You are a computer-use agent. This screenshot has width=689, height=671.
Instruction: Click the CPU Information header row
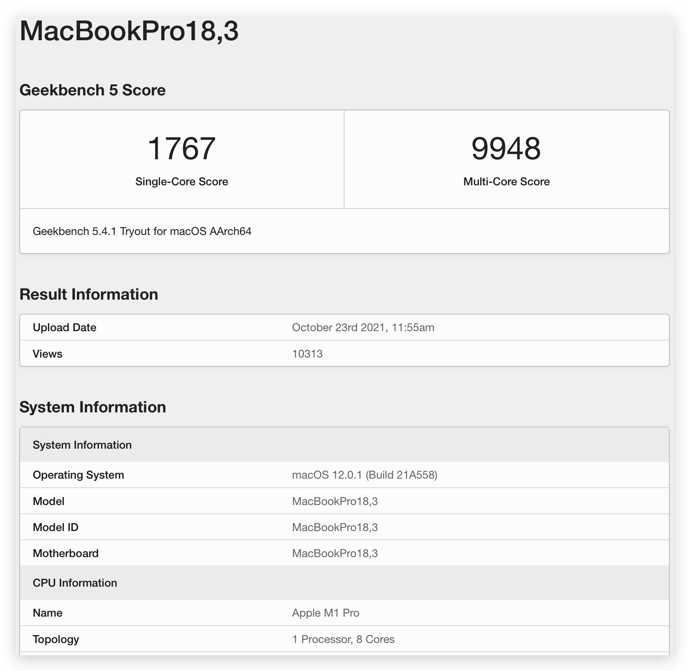[x=344, y=583]
